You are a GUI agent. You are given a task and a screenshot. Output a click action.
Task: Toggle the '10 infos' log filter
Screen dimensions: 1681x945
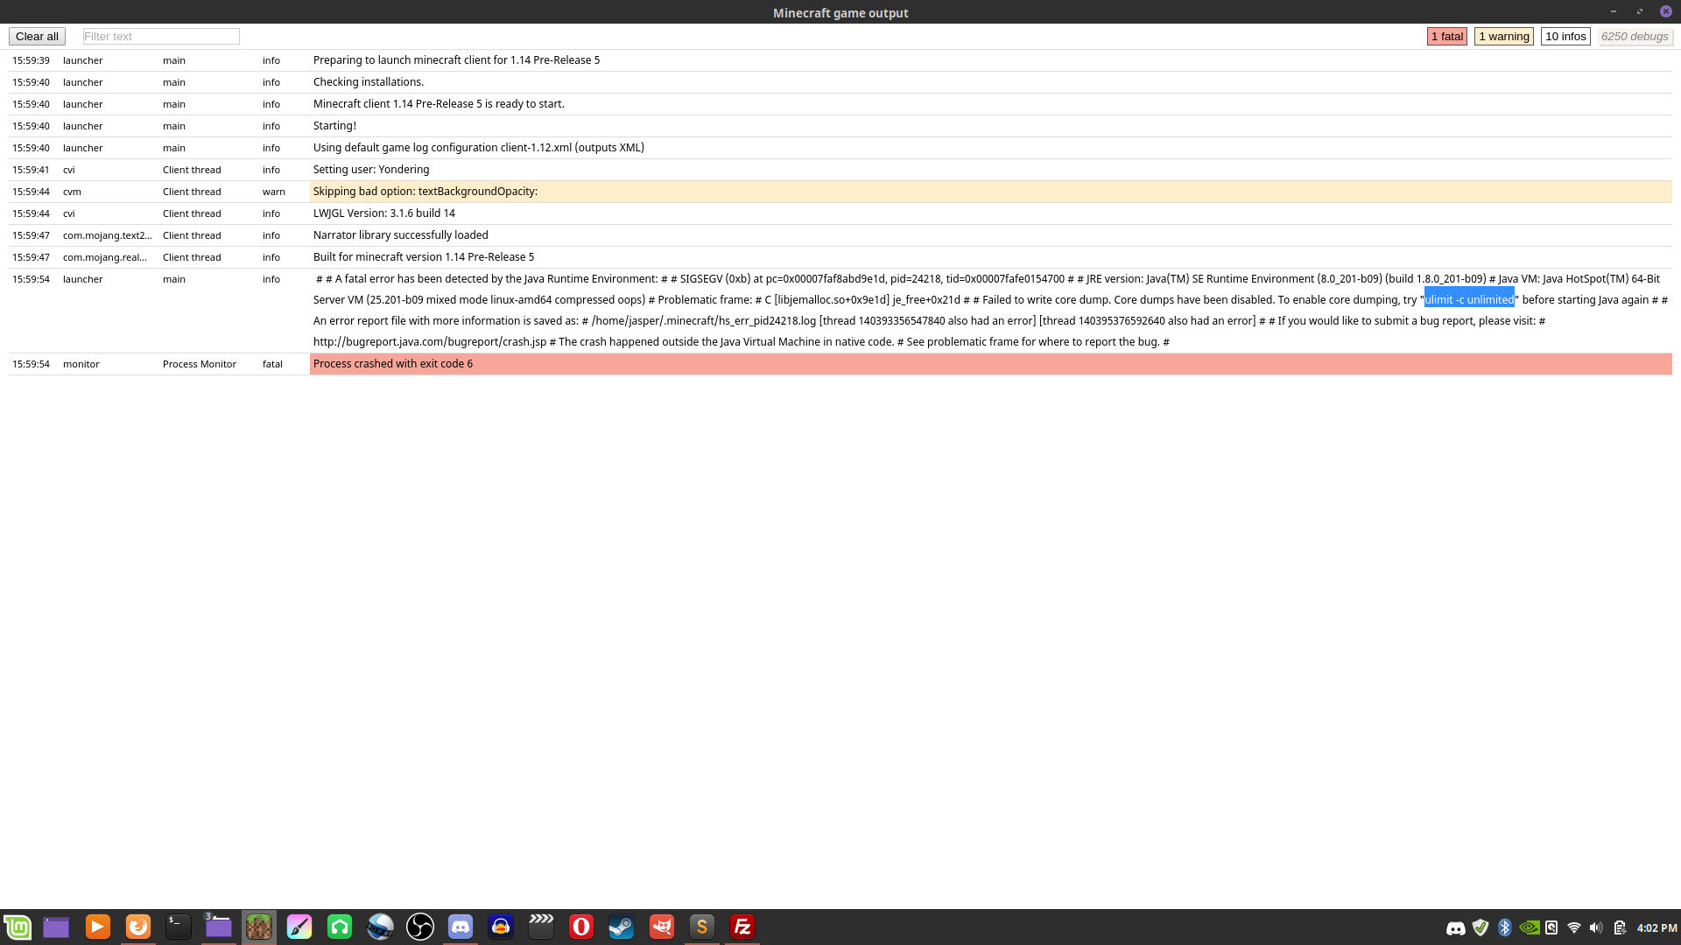coord(1565,36)
